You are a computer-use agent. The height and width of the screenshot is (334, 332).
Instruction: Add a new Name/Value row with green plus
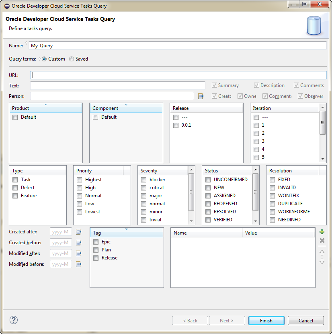(x=322, y=232)
